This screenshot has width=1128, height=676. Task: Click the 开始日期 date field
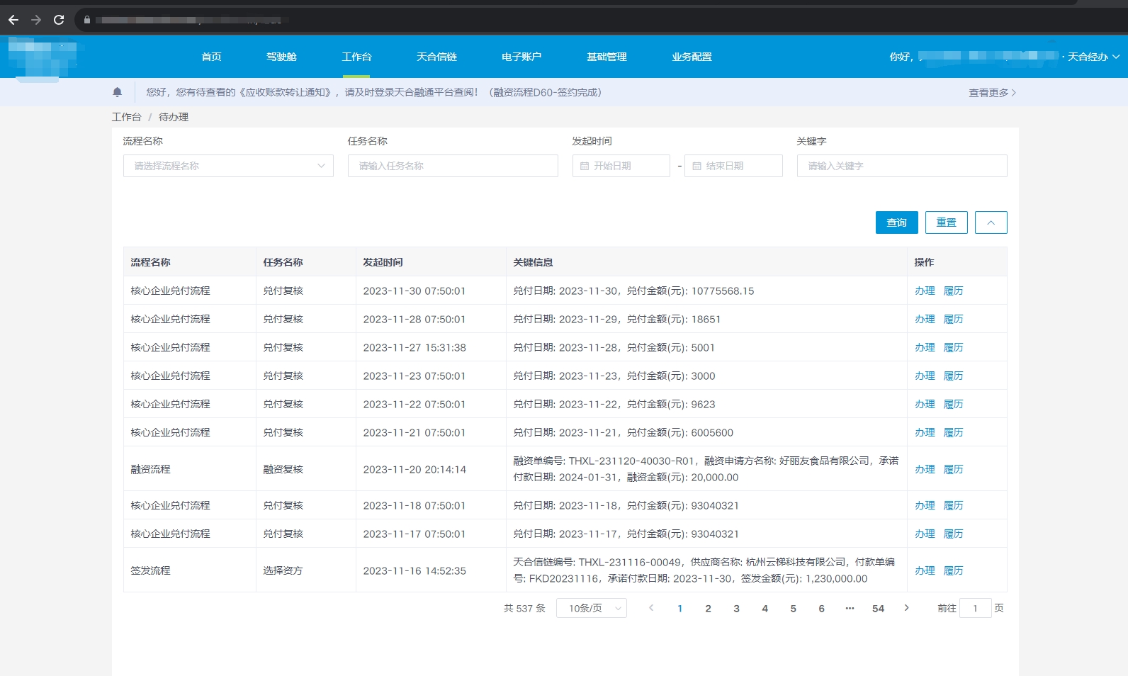click(x=621, y=166)
